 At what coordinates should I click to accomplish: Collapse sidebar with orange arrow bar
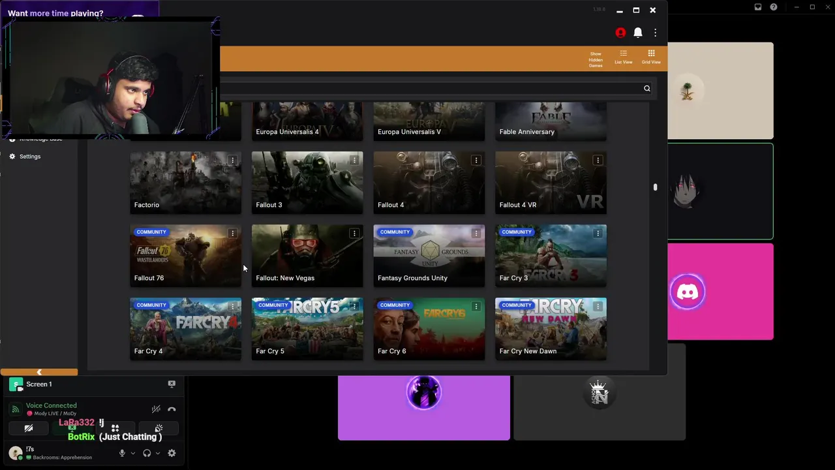[39, 372]
